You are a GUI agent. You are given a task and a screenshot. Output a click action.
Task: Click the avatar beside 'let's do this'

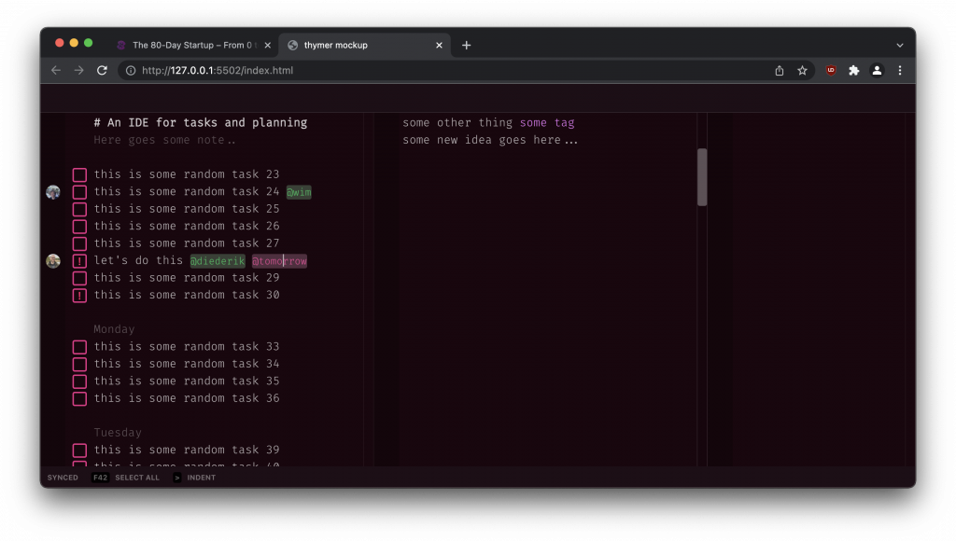point(53,261)
